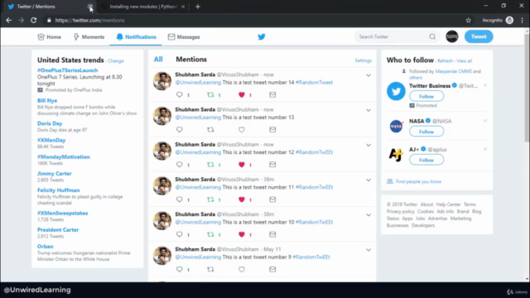Reply to test tweet number 11
Screen dimensions: 530x298
[x=180, y=199]
